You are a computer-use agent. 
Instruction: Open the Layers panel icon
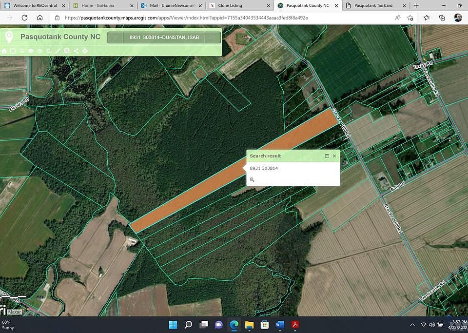point(30,51)
